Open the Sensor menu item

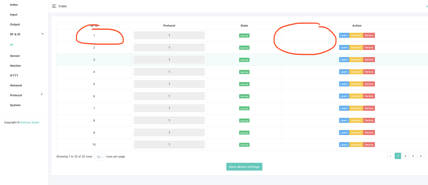pos(15,55)
